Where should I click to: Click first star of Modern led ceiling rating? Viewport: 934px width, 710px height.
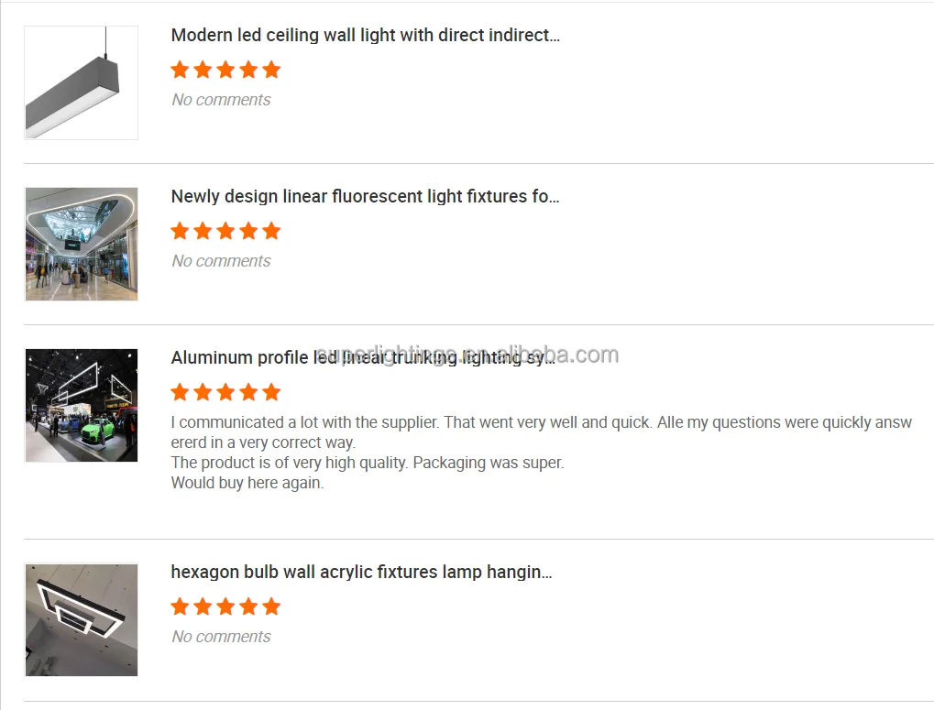click(x=180, y=70)
